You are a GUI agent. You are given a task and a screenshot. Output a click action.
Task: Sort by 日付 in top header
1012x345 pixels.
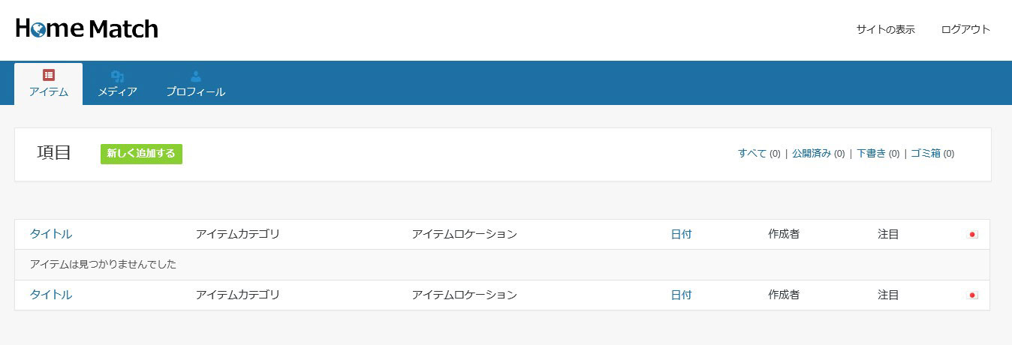click(681, 234)
